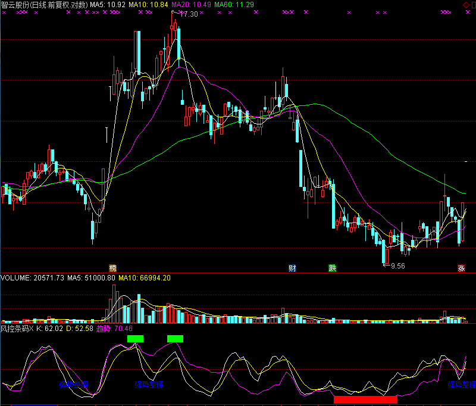Select the MA5: 10.92 price average label
Viewport: 476px width, 406px height.
click(108, 5)
